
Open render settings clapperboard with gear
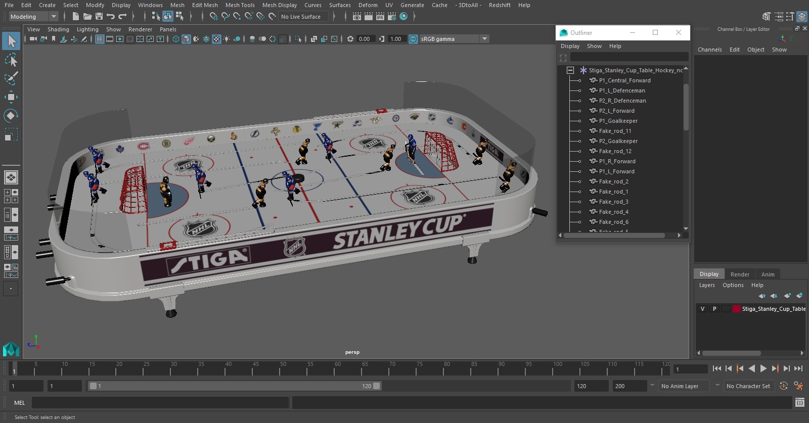tap(392, 17)
